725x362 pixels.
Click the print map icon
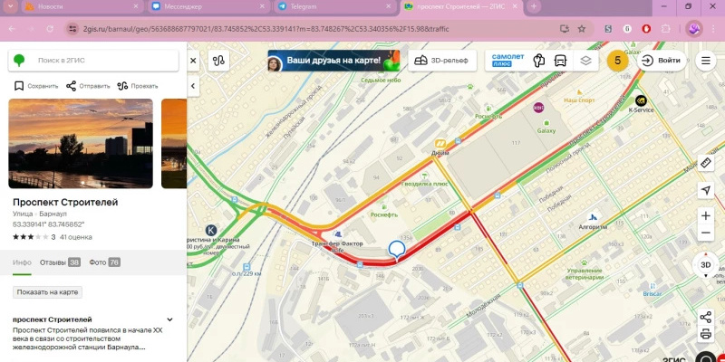706,333
